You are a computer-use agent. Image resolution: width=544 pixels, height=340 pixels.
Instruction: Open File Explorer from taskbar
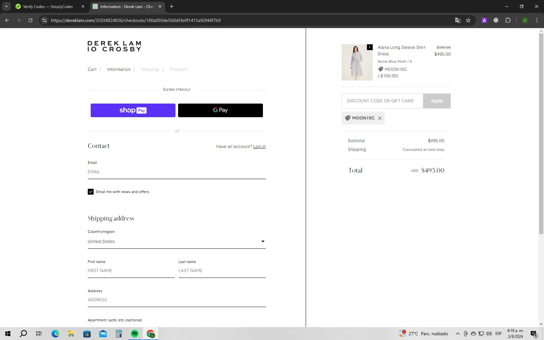coord(71,334)
